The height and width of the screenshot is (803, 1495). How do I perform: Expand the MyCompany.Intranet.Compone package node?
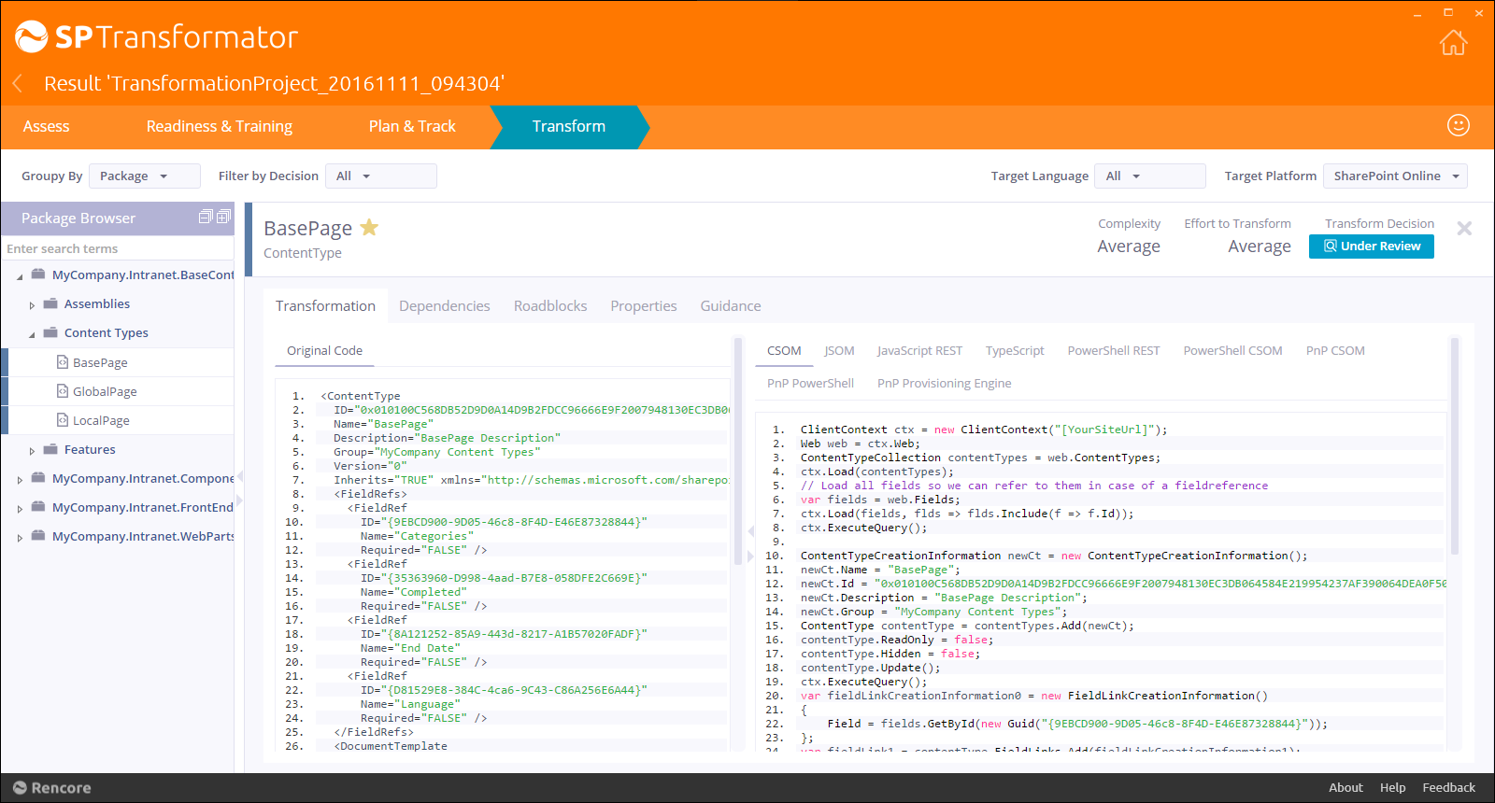click(x=20, y=480)
